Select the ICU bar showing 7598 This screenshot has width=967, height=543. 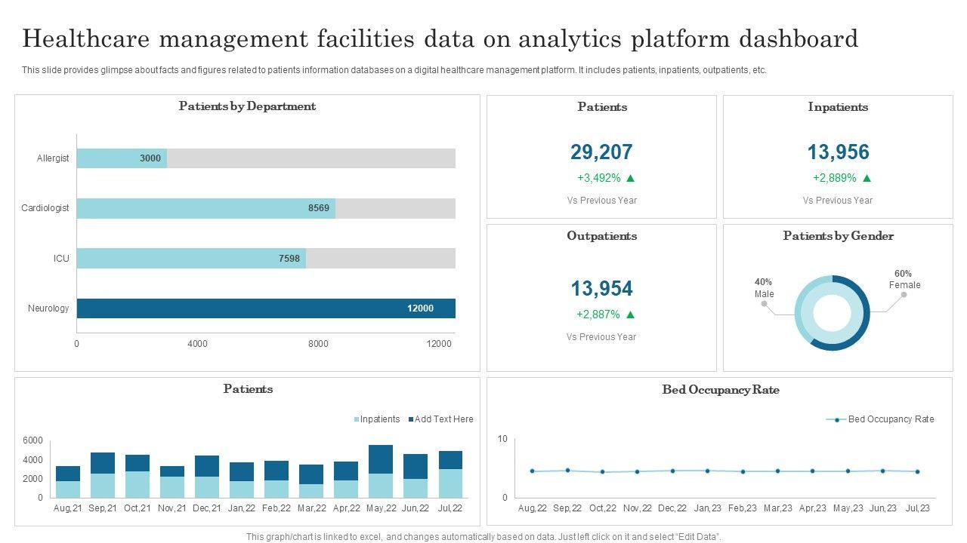[191, 259]
